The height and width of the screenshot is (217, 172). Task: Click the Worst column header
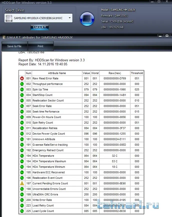pyautogui.click(x=95, y=73)
